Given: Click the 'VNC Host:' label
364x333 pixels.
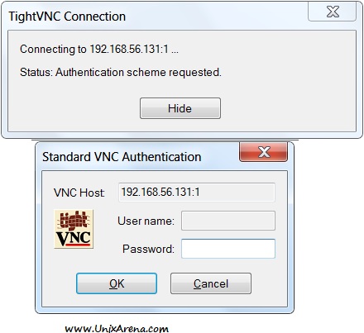Looking at the screenshot, I should click(x=79, y=193).
